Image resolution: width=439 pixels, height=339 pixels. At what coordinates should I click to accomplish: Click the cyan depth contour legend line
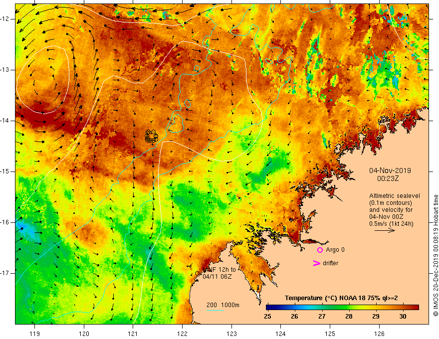click(215, 310)
